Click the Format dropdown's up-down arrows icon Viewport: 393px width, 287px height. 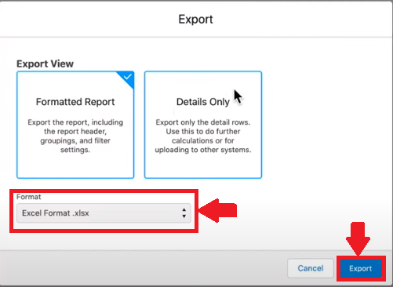[x=184, y=213]
